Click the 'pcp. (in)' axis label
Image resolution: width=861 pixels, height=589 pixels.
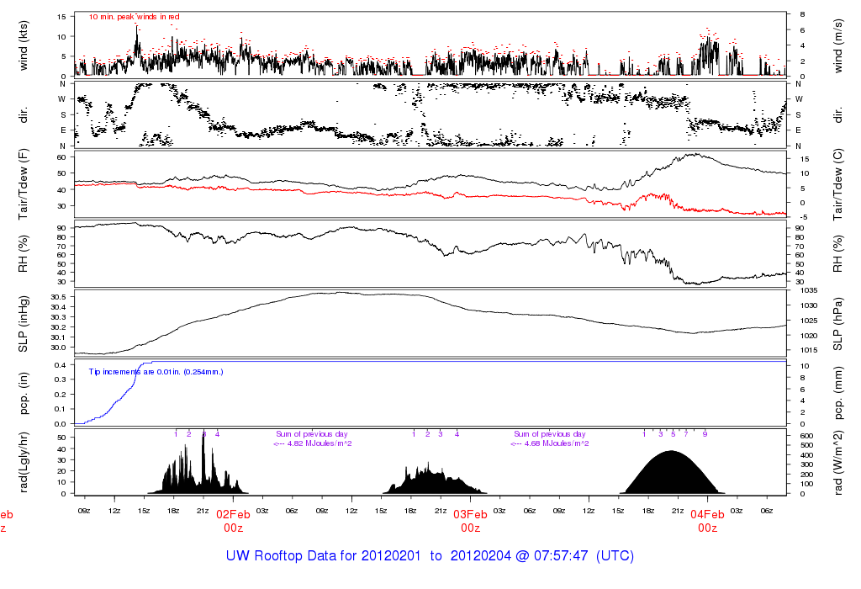pyautogui.click(x=23, y=394)
